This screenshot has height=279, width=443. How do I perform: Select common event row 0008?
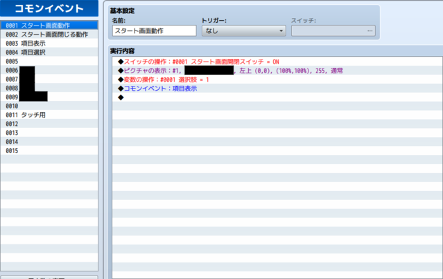tap(49, 88)
